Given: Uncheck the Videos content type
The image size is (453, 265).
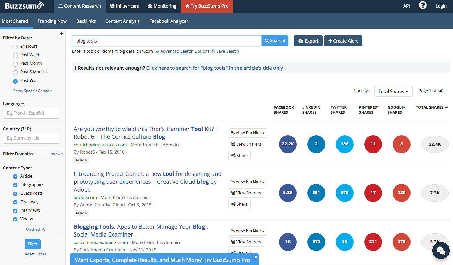Looking at the screenshot, I should tap(15, 219).
